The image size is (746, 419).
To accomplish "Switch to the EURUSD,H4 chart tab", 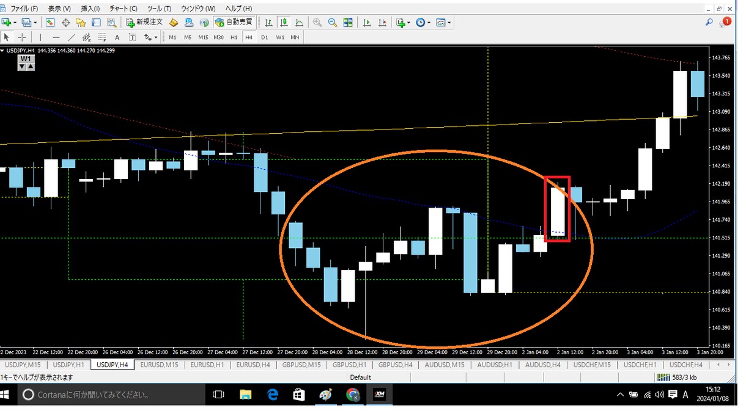I will coord(253,365).
